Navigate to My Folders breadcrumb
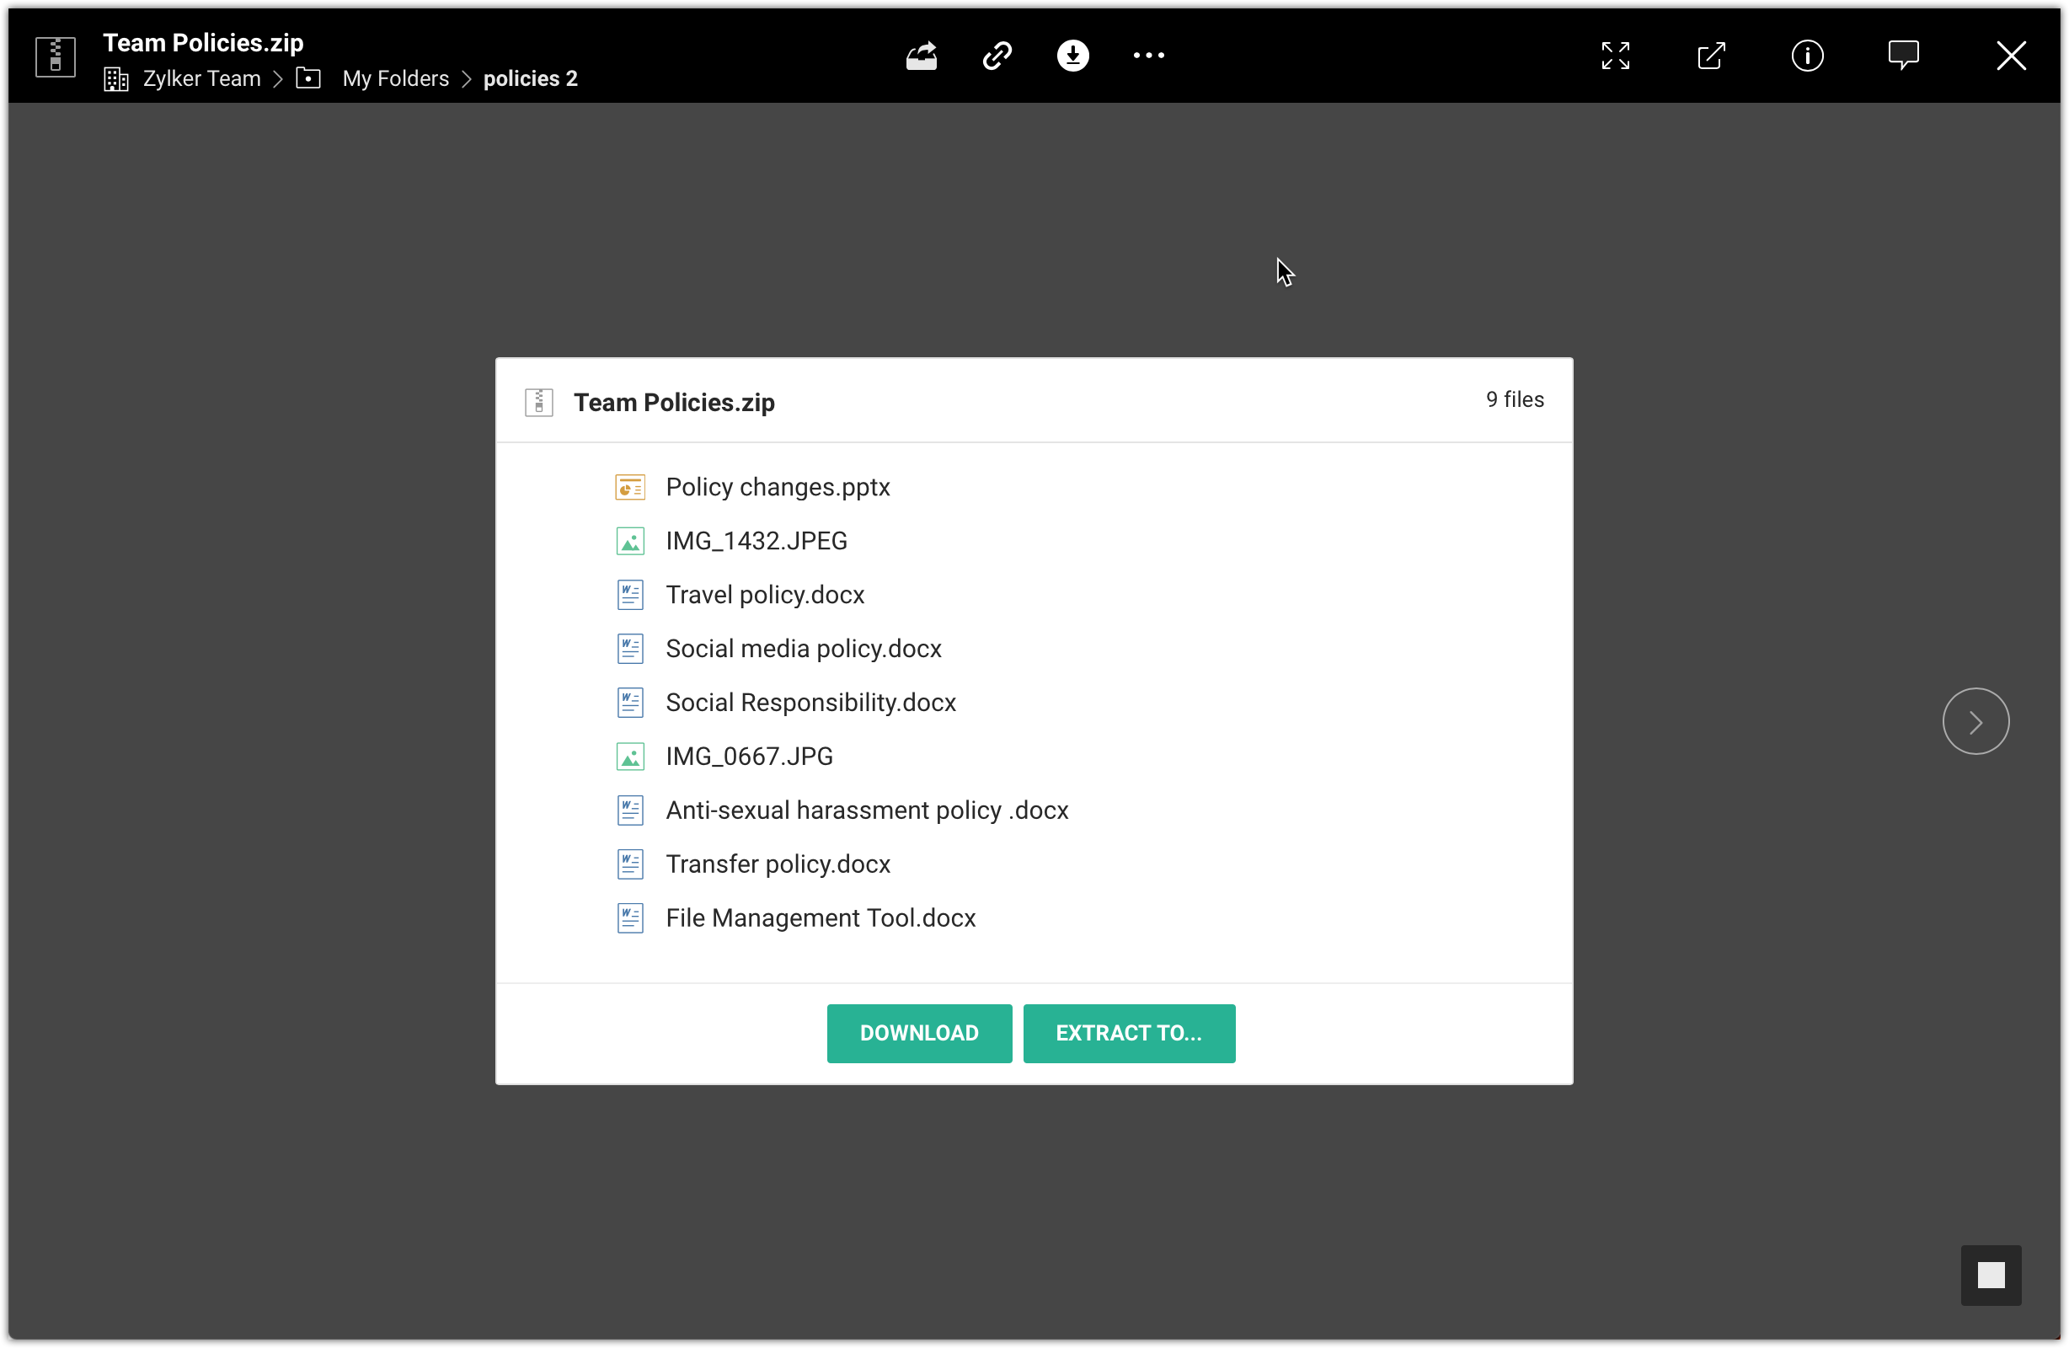 (394, 78)
